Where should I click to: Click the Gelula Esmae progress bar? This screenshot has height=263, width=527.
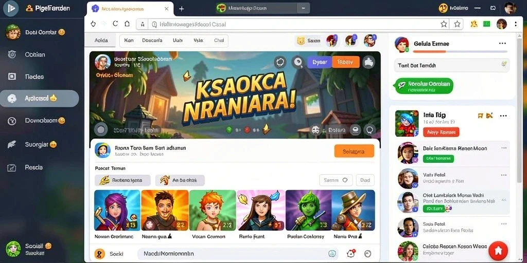(460, 52)
